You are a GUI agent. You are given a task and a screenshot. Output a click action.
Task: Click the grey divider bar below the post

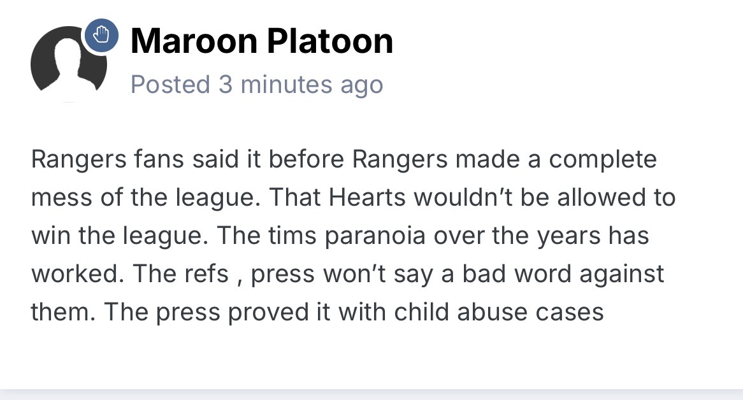click(x=371, y=394)
